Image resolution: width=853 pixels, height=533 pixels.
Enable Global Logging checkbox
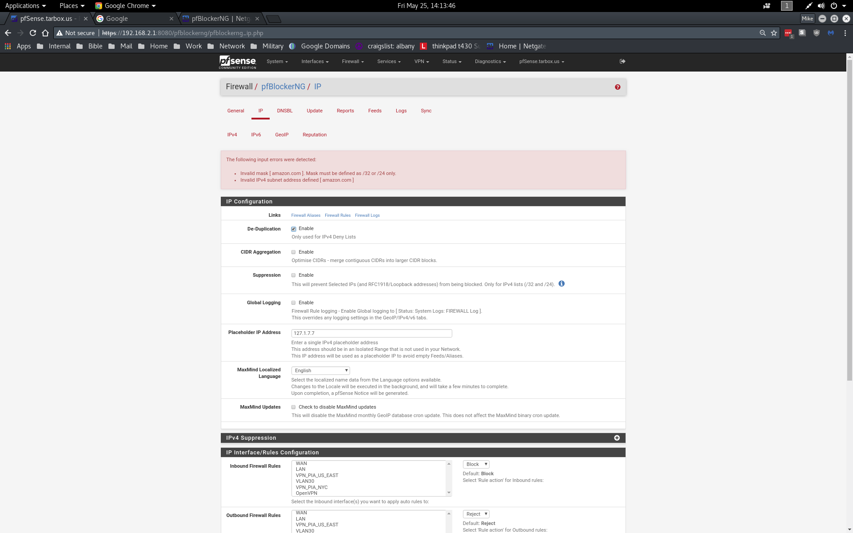[294, 303]
